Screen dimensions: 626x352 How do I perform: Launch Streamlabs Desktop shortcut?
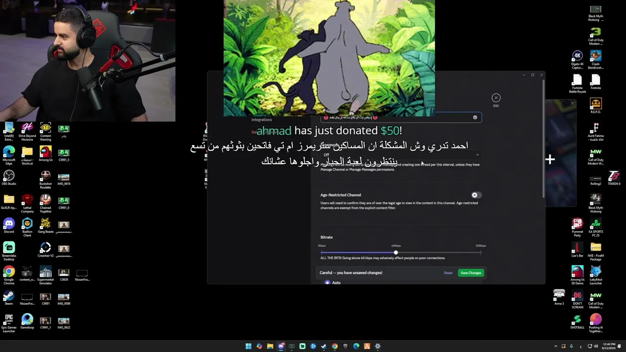(9, 251)
